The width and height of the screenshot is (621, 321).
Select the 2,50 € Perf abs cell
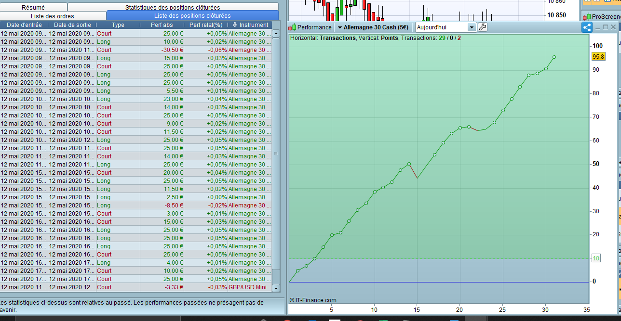tap(162, 197)
